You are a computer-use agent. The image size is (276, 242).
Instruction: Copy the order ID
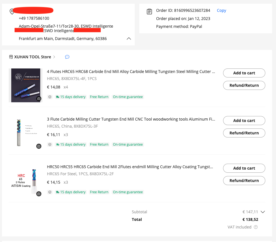tap(221, 10)
